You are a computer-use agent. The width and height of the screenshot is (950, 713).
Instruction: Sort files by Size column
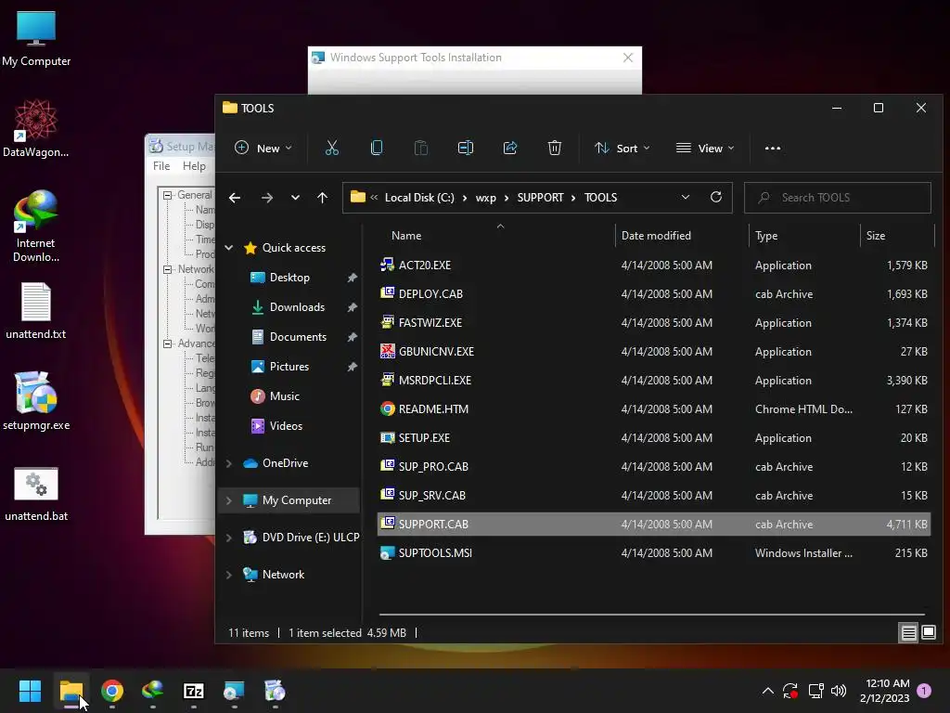[897, 236]
